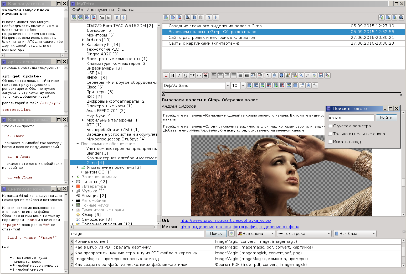Enable case-sensitive search checkbox
406x274 pixels.
click(330, 126)
